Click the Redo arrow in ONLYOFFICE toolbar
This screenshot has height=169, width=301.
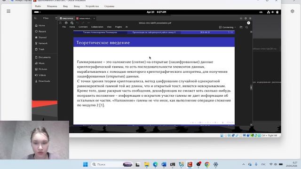83,23
